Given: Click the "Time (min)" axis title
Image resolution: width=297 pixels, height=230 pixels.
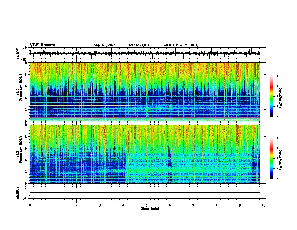Looking at the screenshot, I should [x=150, y=209].
